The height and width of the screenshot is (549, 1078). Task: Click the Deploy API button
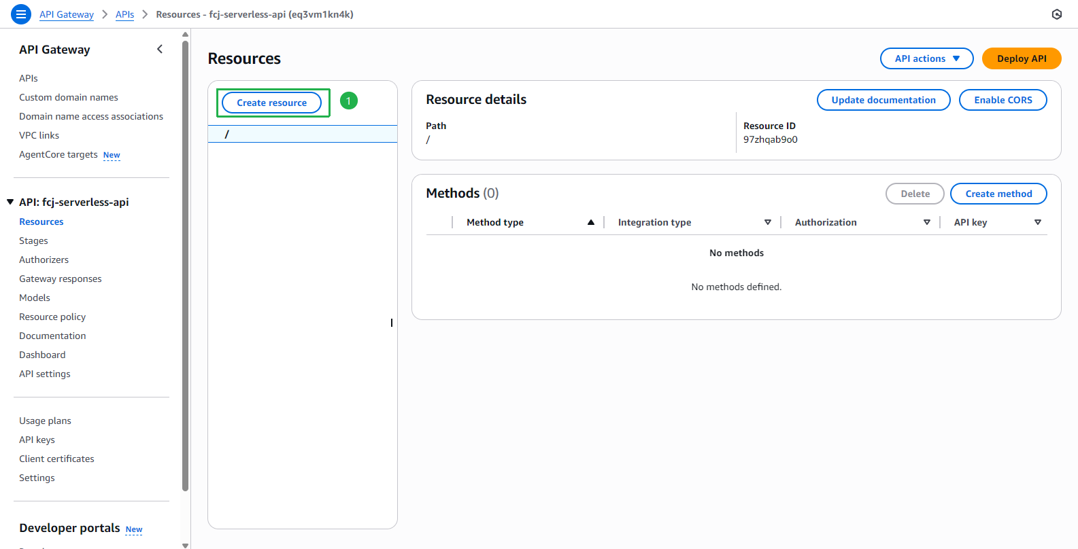1022,58
